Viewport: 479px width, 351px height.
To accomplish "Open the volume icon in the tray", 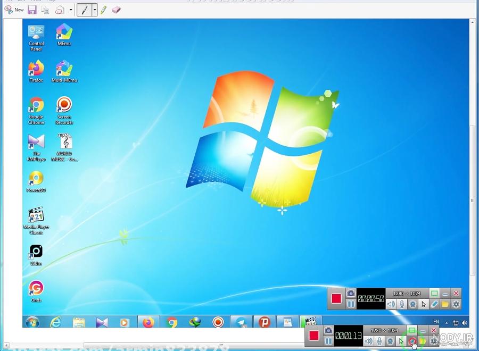I will click(x=464, y=322).
